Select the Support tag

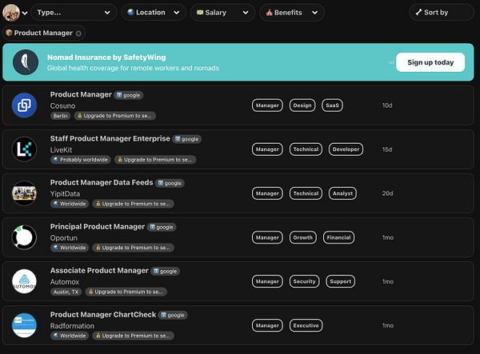tap(341, 281)
